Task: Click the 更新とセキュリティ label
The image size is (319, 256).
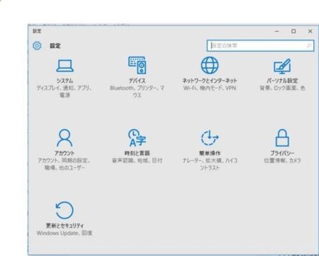Action: point(65,226)
